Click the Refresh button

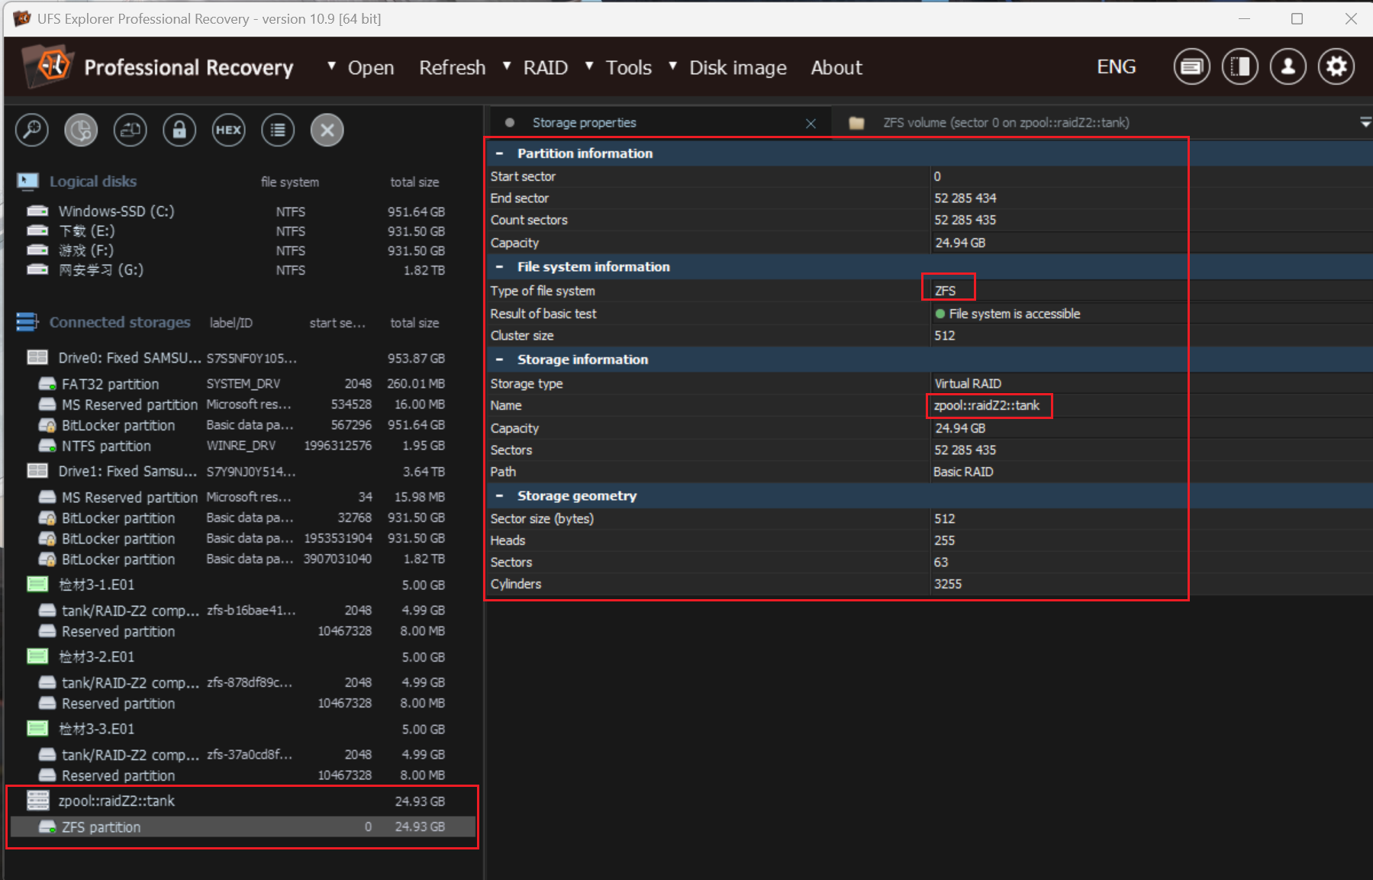click(452, 68)
